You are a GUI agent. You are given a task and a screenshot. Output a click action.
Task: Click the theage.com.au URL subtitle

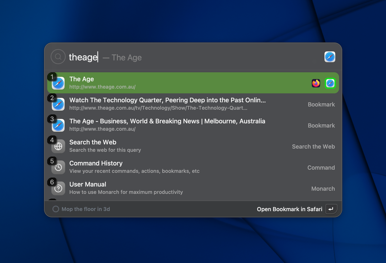[102, 87]
